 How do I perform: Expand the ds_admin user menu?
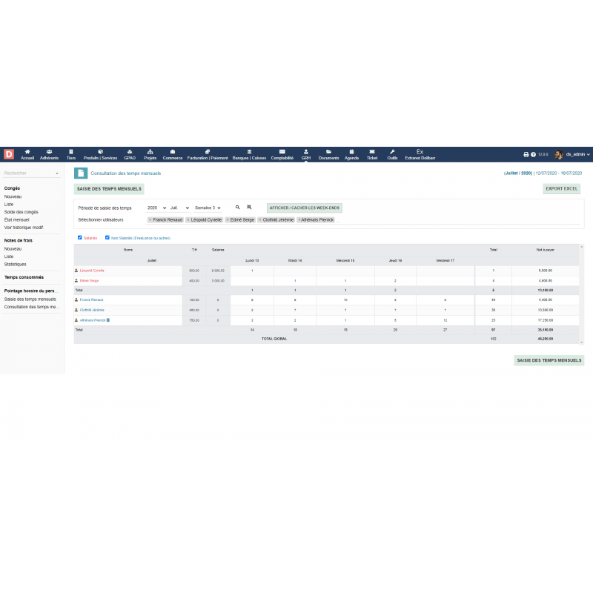click(577, 155)
